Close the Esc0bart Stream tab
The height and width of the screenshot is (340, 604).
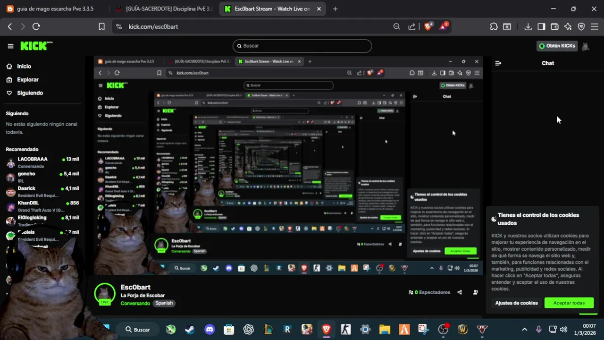(x=319, y=8)
